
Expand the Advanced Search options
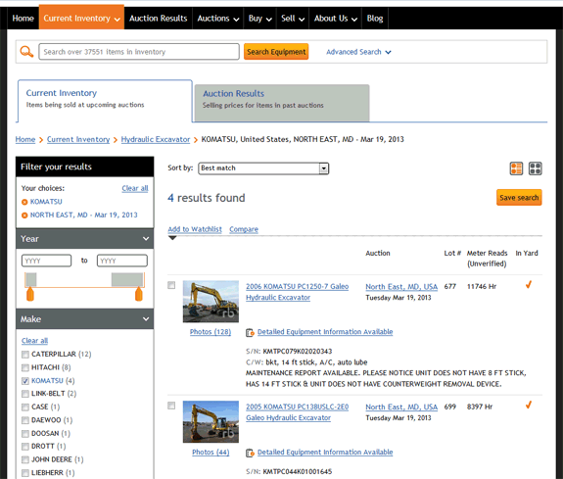(358, 52)
